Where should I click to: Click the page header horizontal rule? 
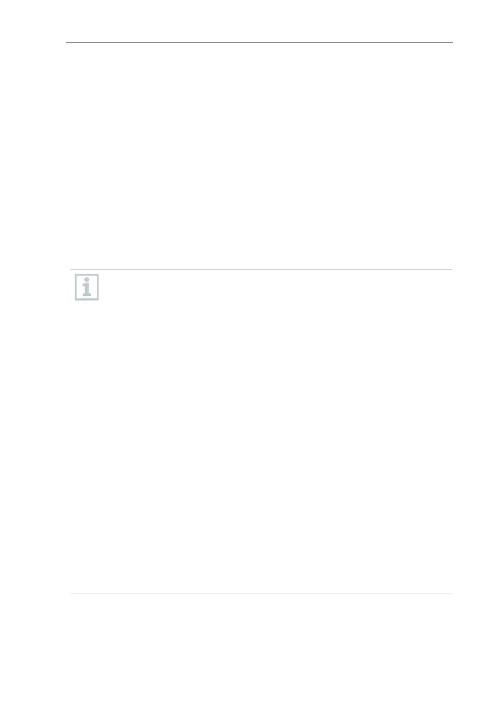coord(260,42)
